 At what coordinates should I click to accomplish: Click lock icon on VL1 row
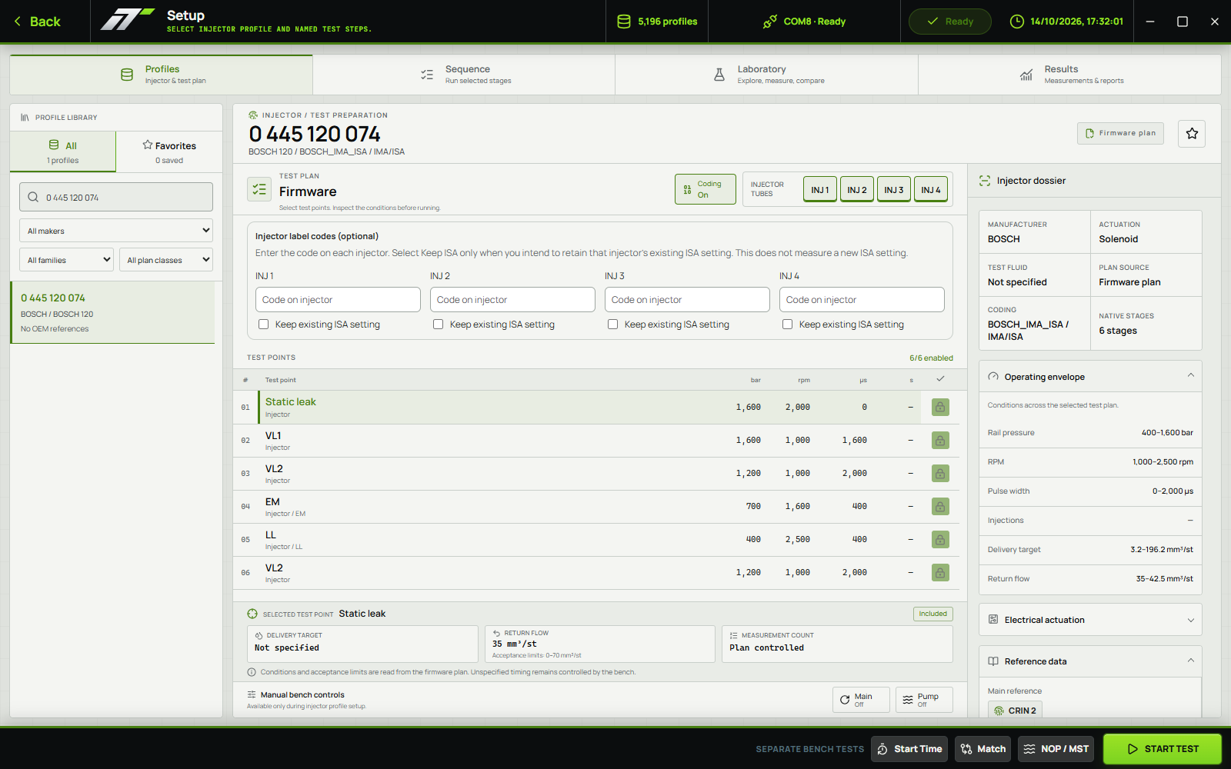tap(940, 440)
